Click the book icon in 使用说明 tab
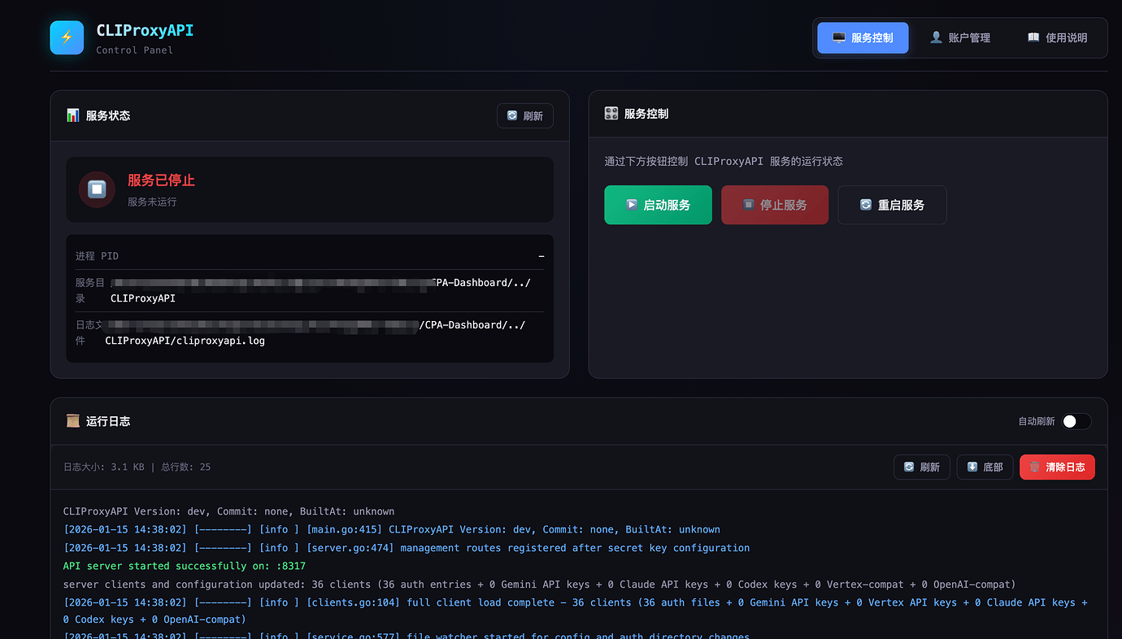The image size is (1122, 639). click(x=1033, y=37)
